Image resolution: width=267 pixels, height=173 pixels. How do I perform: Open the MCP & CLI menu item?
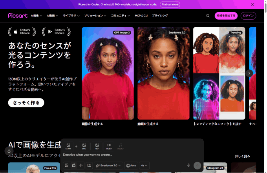point(141,16)
